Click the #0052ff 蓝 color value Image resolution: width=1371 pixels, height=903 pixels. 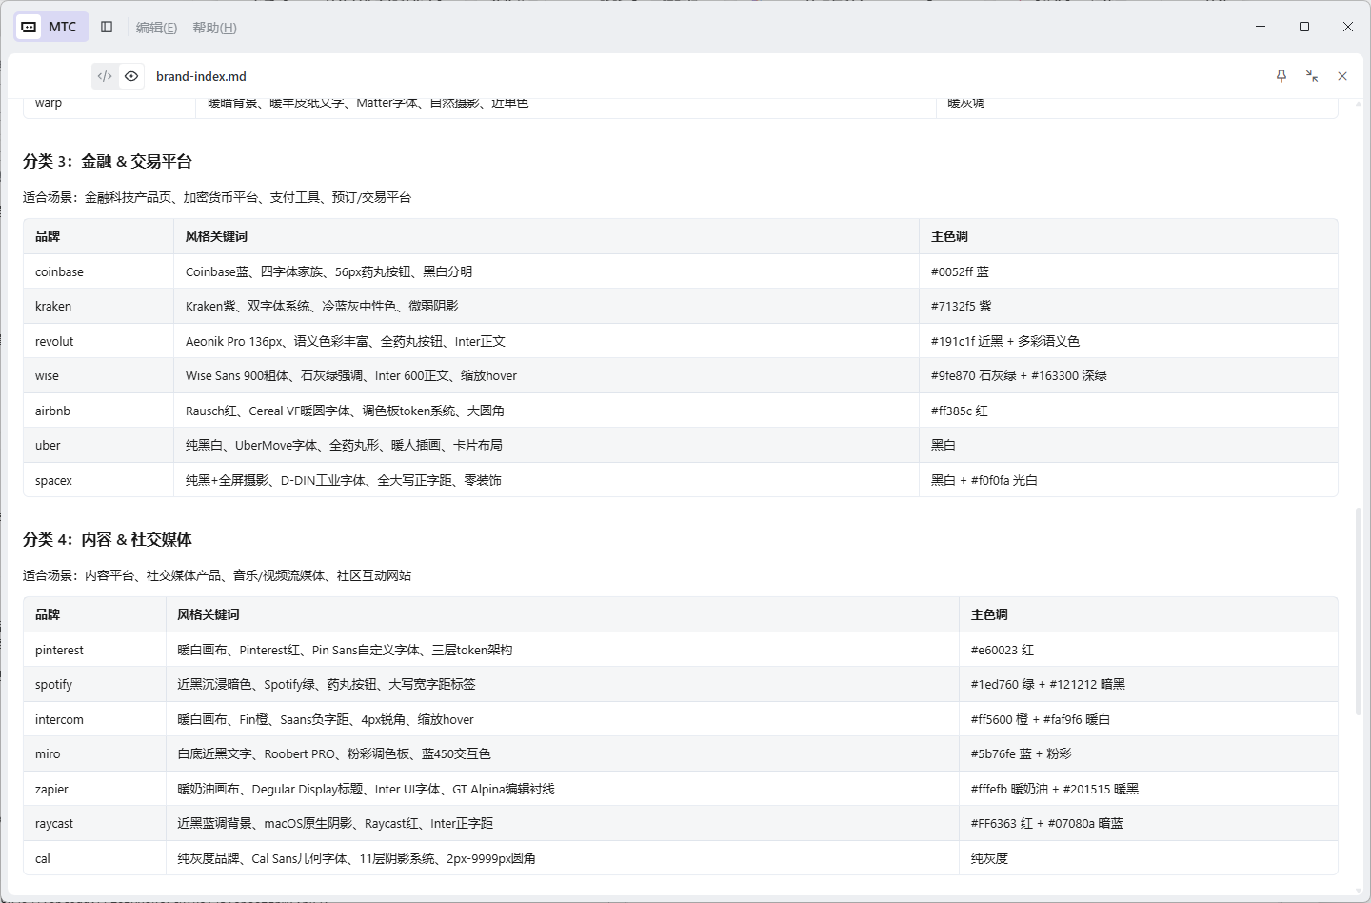point(960,271)
